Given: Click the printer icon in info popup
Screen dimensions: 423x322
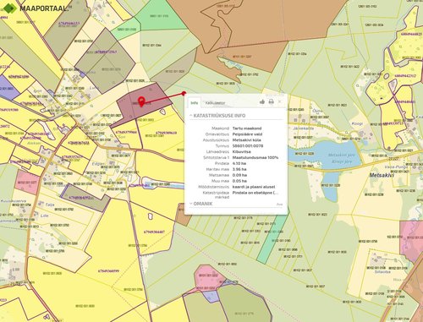Looking at the screenshot, I should click(x=271, y=101).
